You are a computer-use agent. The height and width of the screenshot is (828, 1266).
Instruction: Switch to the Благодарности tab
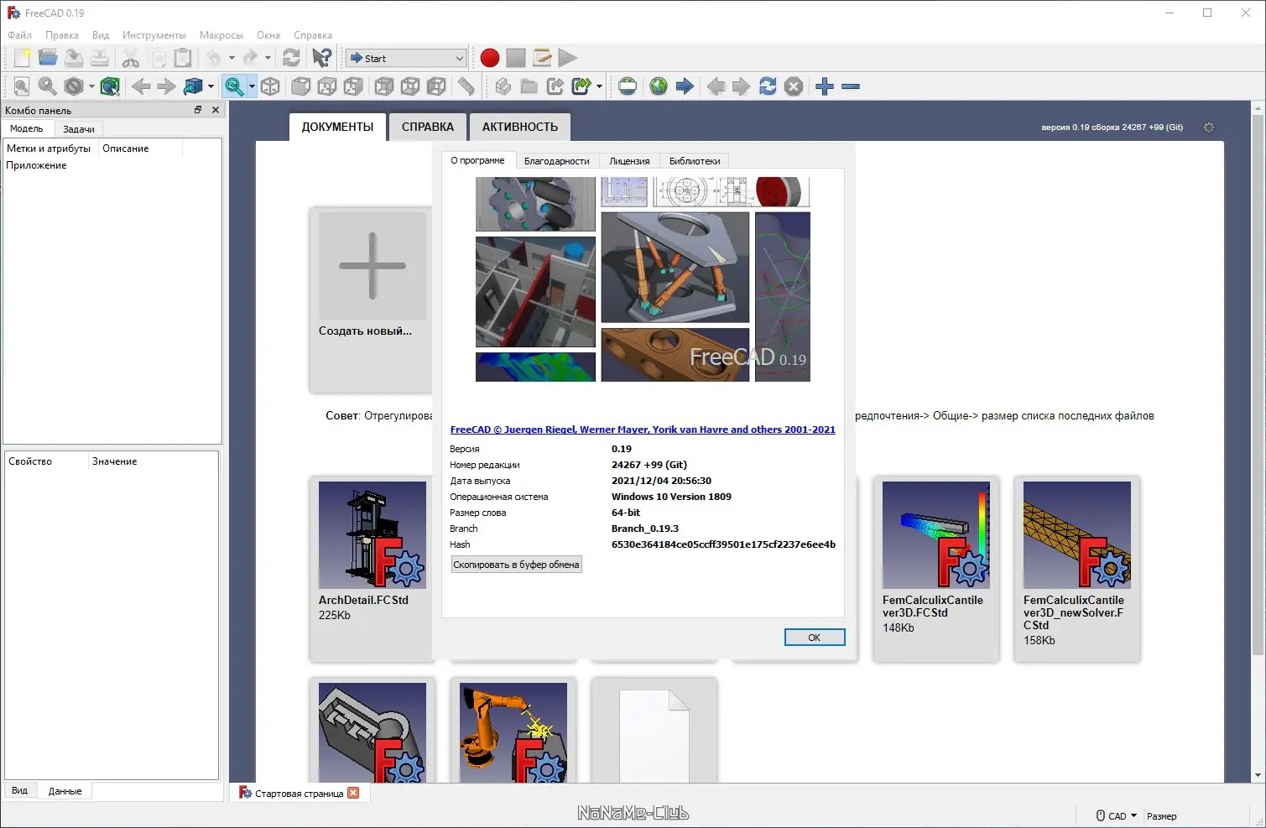click(556, 161)
